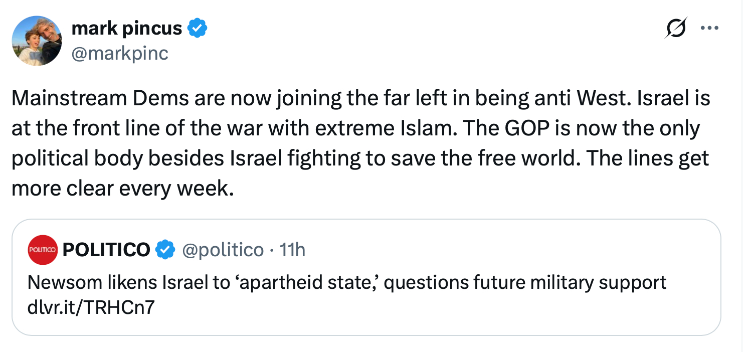Click verified badge beside mark pincus
Viewport: 747px width, 352px height.
pyautogui.click(x=198, y=29)
